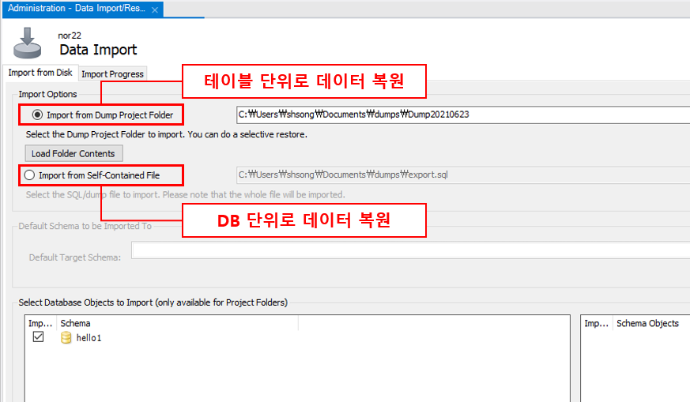This screenshot has height=402, width=690.
Task: Click the Load Folder Contents button
Action: (x=74, y=153)
